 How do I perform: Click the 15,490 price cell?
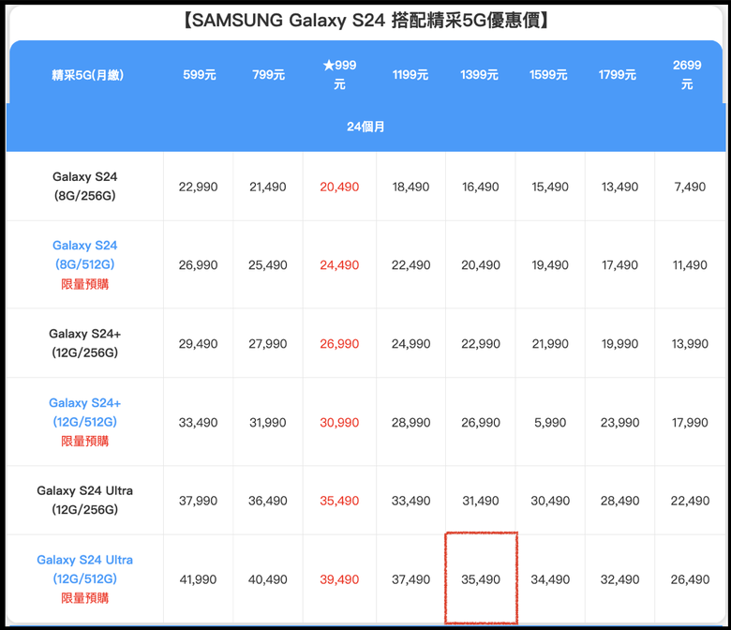coord(550,187)
